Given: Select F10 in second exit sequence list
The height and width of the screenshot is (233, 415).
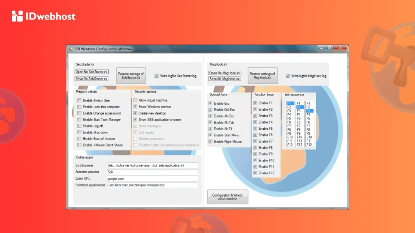Looking at the screenshot, I should coord(299,138).
